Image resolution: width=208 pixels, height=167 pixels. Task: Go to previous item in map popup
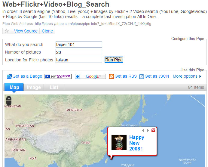tap(143, 130)
